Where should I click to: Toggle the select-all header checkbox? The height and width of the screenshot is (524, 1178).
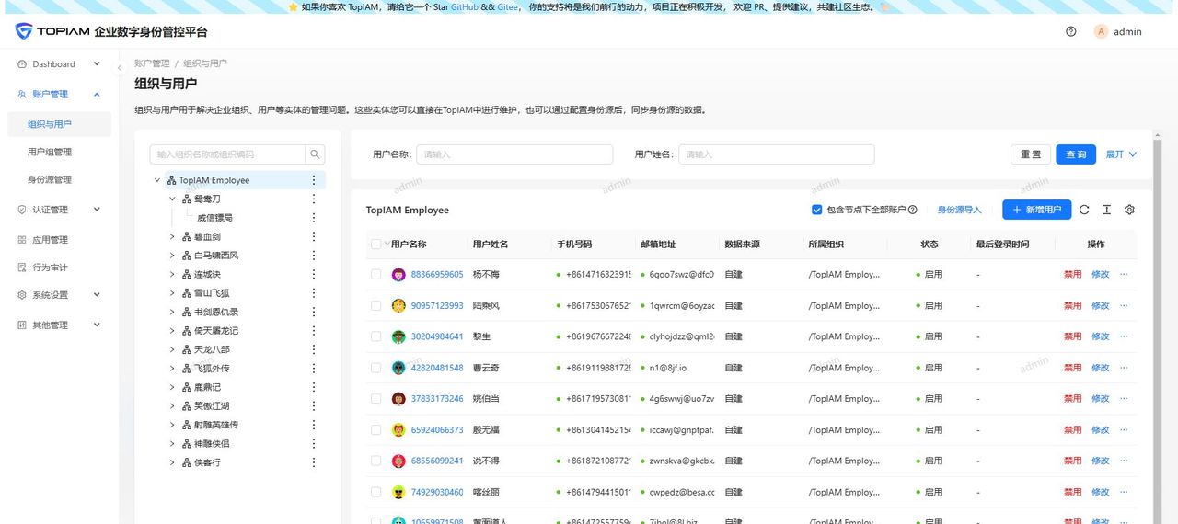[x=375, y=245]
